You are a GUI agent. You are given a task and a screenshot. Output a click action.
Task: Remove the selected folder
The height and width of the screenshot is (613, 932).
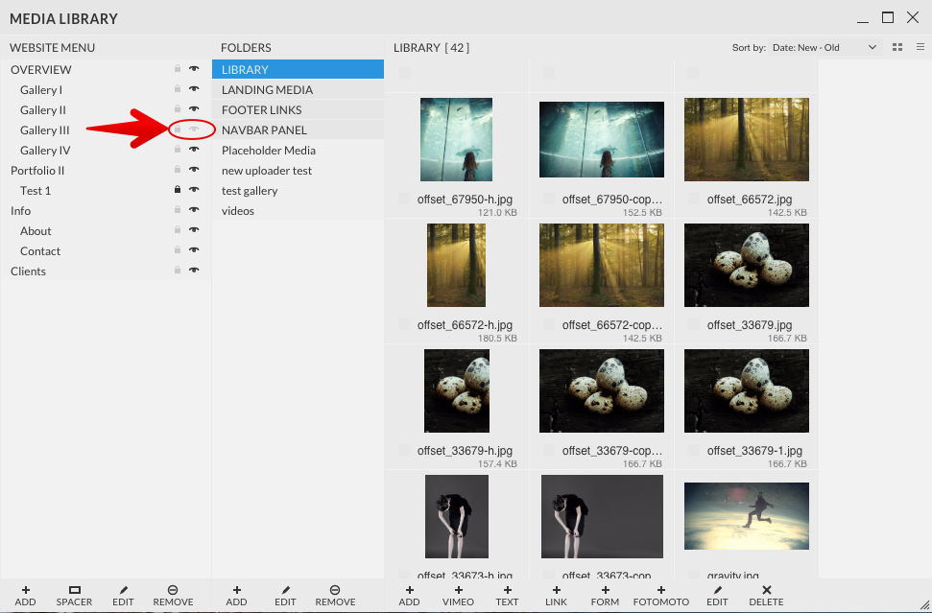[335, 596]
